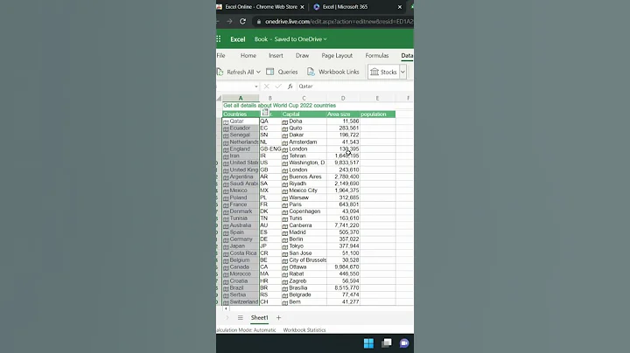
Task: Click the site lock icon in address bar
Action: point(259,22)
